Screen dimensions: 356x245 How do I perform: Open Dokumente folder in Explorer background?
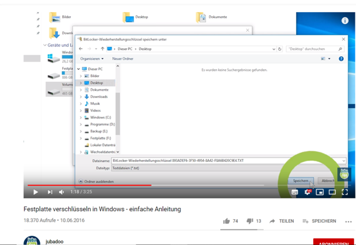pos(212,17)
